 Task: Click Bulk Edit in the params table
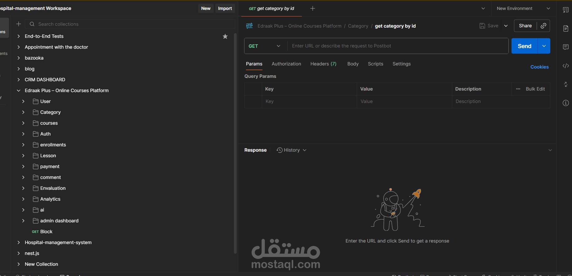535,89
